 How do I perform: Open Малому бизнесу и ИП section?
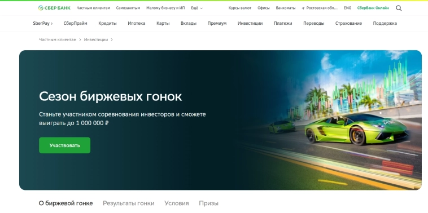coord(165,8)
